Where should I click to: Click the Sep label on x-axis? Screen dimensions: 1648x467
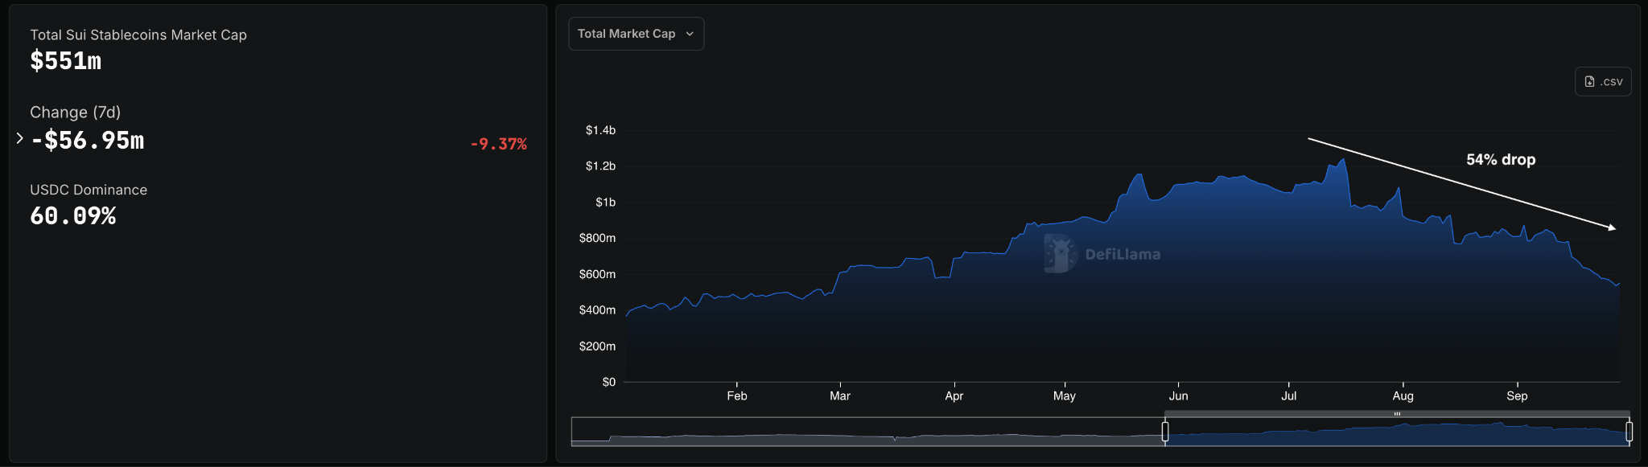point(1517,395)
